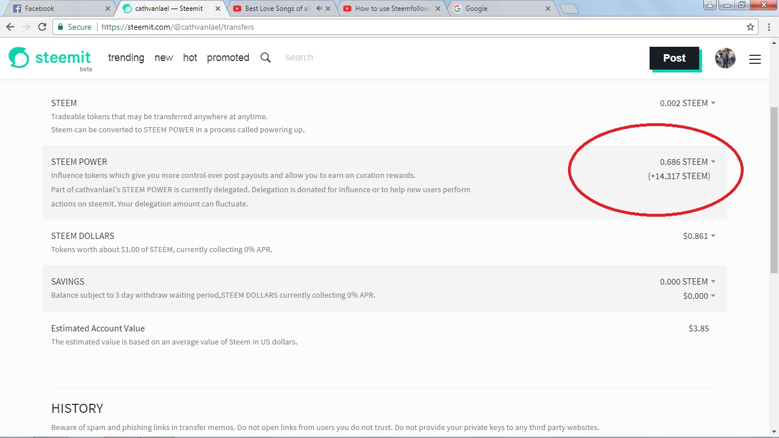Click the Estimated Account Value label
Image resolution: width=779 pixels, height=438 pixels.
[98, 328]
